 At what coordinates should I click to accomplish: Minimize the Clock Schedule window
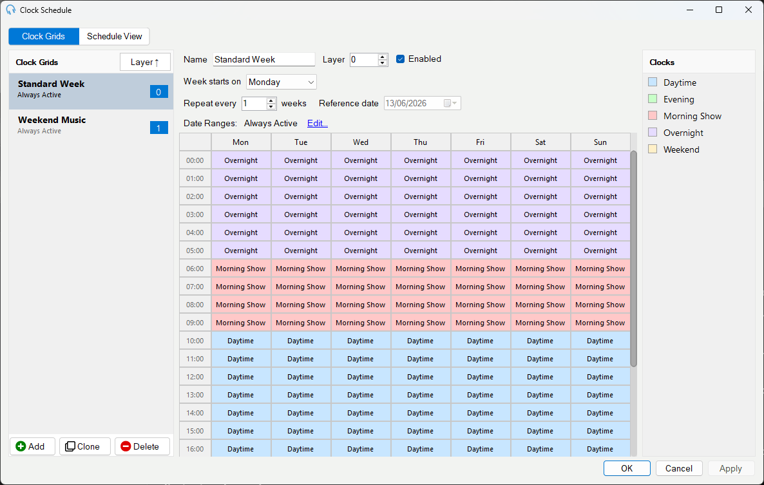click(x=690, y=10)
